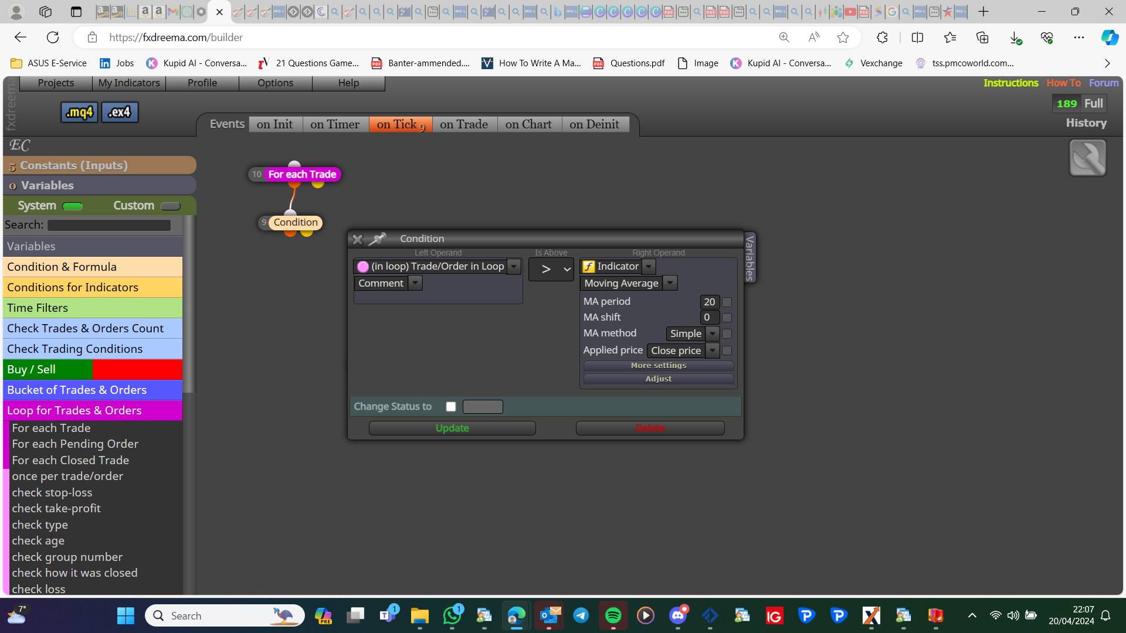Select the check stop-loss list item
The width and height of the screenshot is (1126, 633).
52,493
